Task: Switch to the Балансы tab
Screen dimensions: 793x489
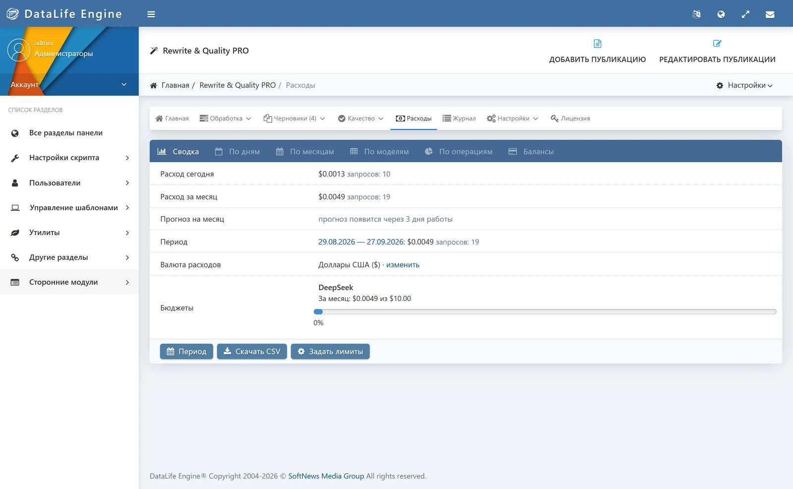Action: pos(531,152)
